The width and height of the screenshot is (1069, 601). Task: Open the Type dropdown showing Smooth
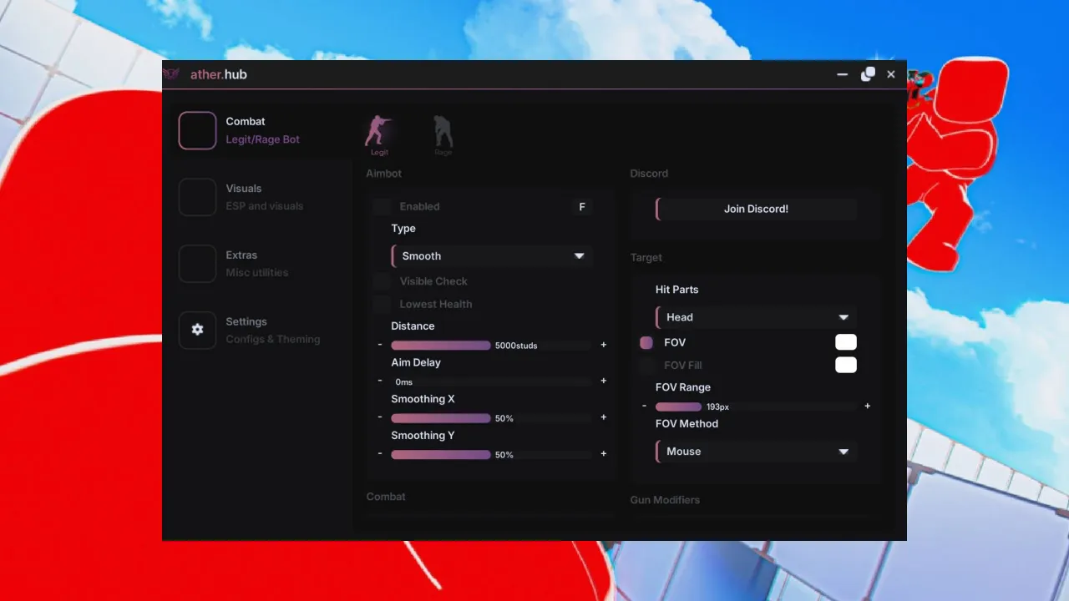(492, 256)
